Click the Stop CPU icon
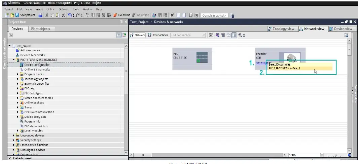Image resolution: width=360 pixels, height=164 pixels. (165, 15)
